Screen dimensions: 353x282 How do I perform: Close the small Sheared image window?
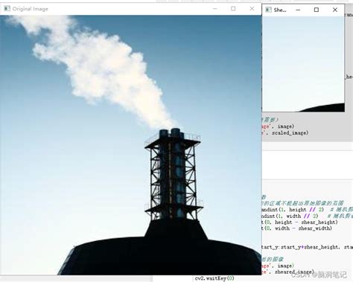(x=335, y=10)
